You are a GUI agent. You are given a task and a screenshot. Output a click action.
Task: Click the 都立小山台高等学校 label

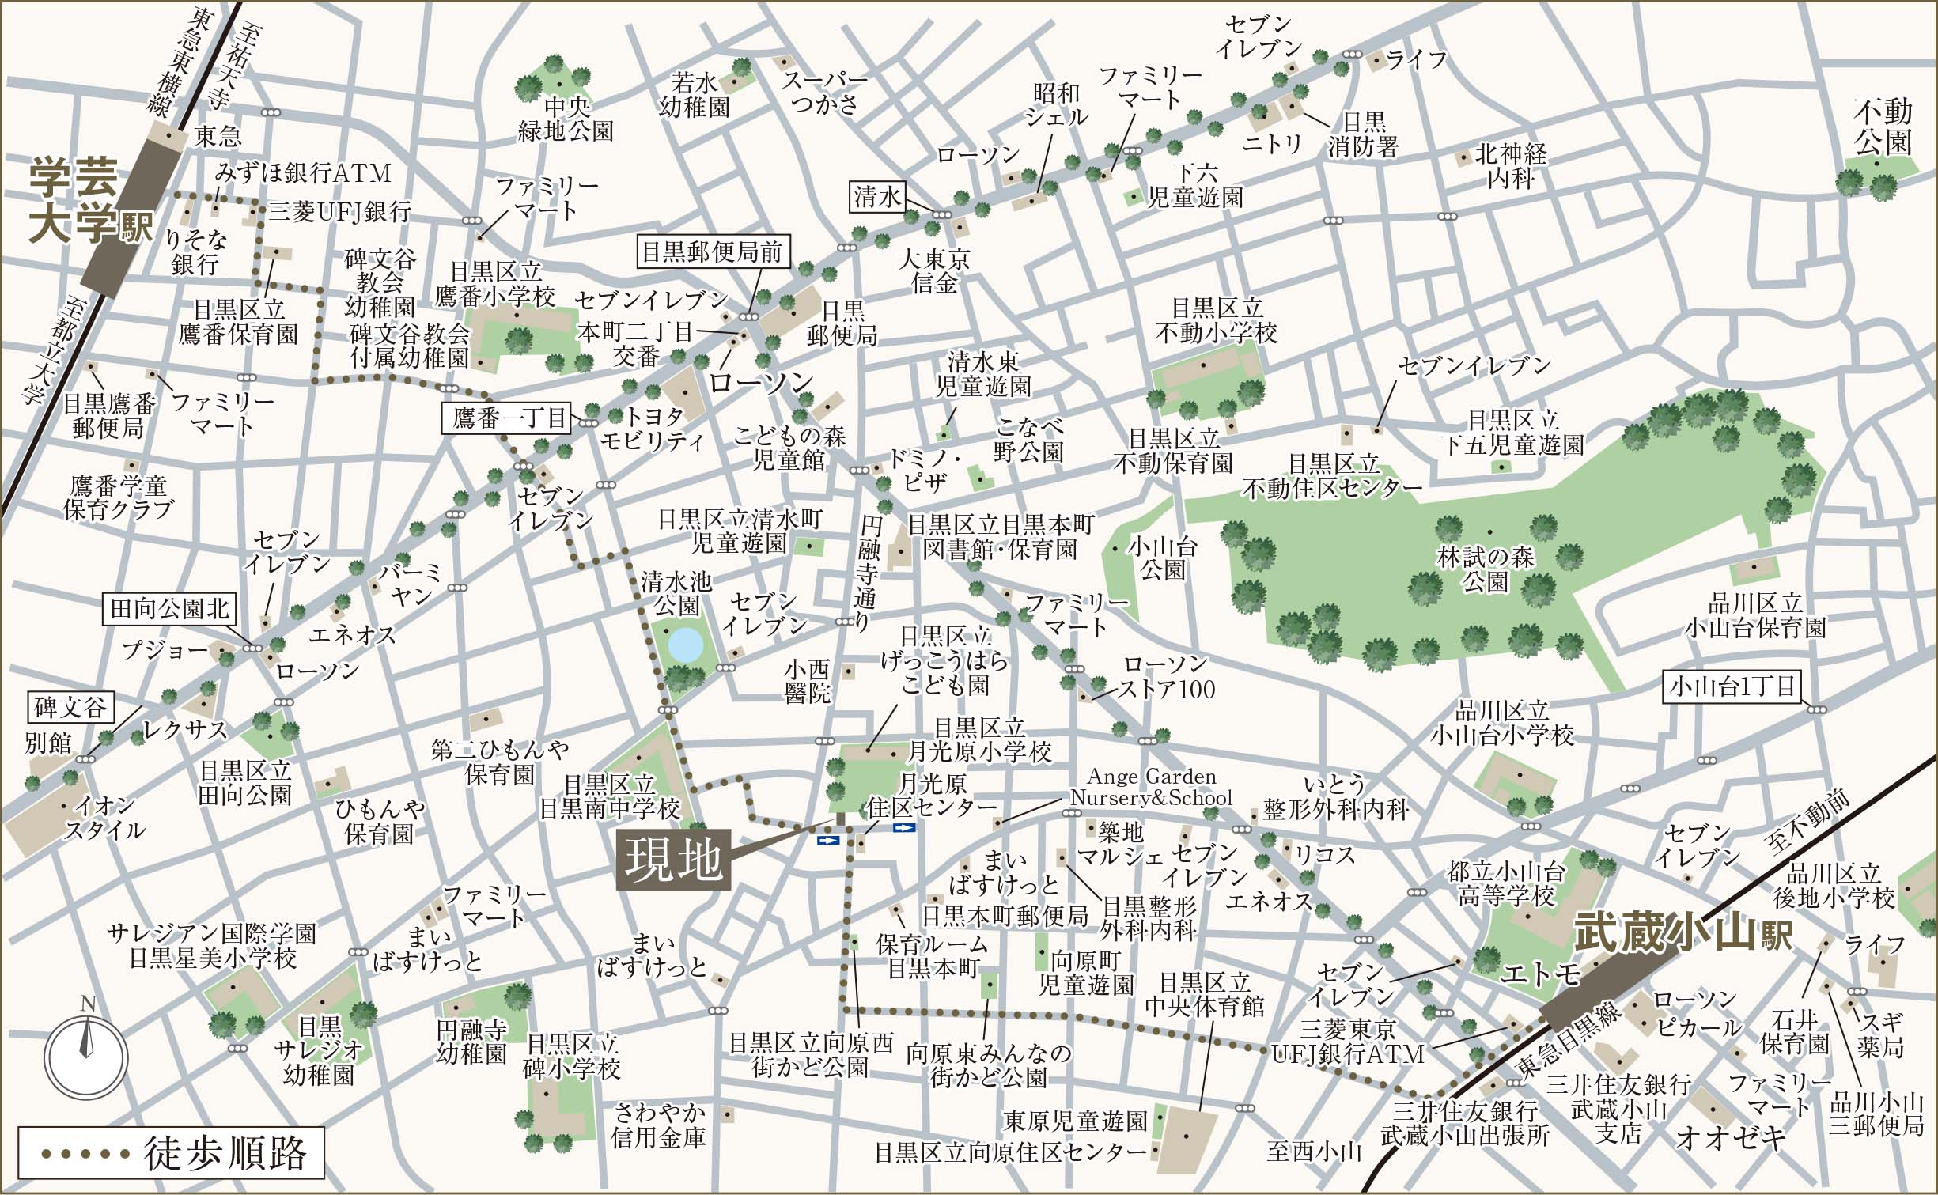click(x=1506, y=883)
